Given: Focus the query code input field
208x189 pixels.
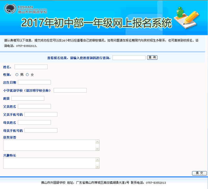Looking at the screenshot, I should pyautogui.click(x=129, y=58).
